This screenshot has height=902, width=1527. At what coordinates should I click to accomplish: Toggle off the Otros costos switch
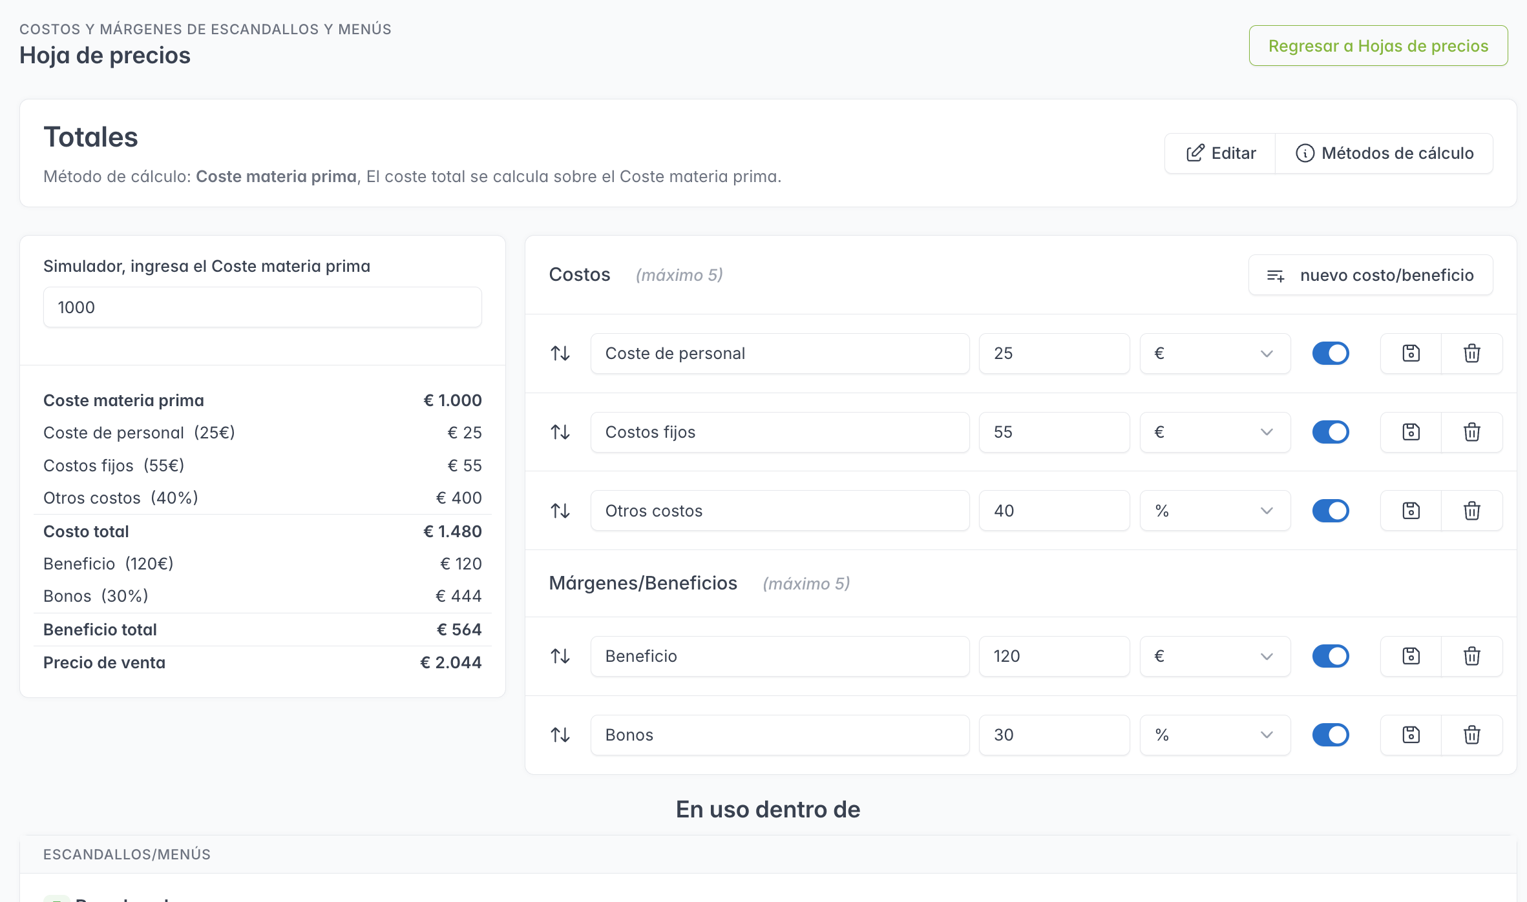pyautogui.click(x=1330, y=511)
